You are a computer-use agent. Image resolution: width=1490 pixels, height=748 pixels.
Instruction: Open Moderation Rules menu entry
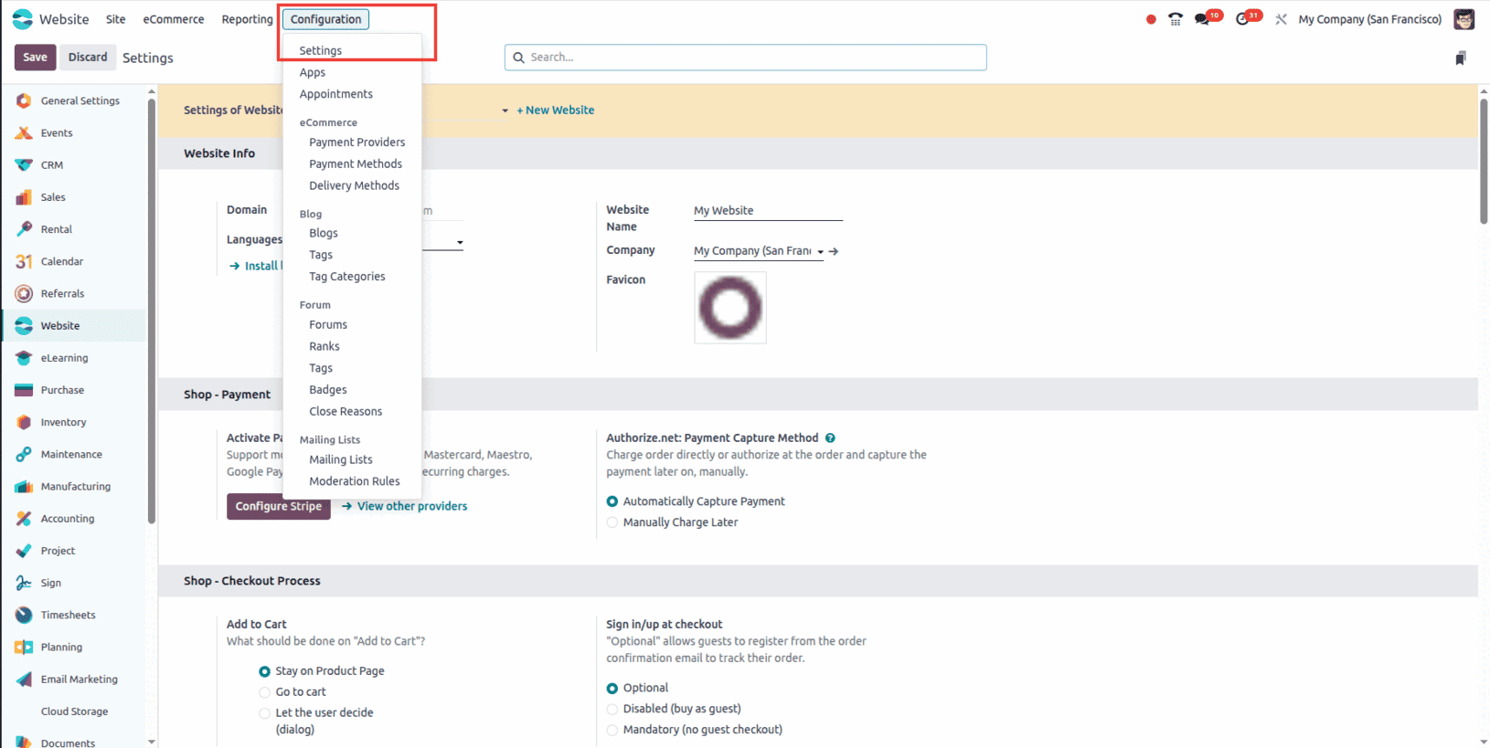[x=353, y=481]
